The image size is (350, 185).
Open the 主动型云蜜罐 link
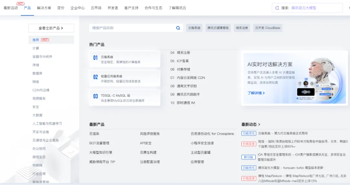[201, 152]
